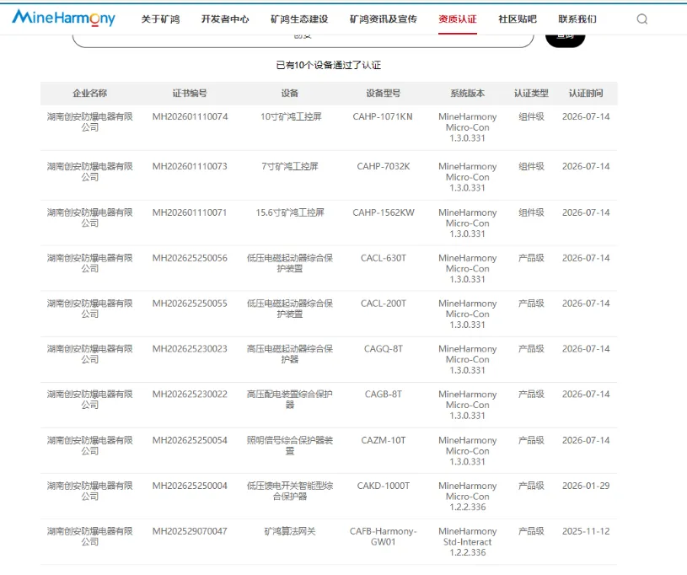Viewport: 687px width, 575px height.
Task: Click the MineHarmony logo
Action: 63,19
